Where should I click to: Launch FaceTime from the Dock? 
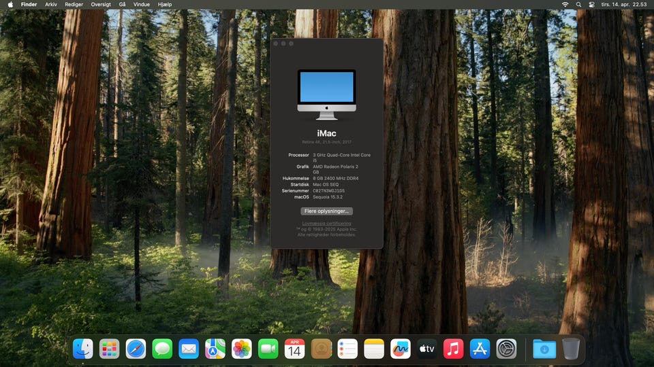tap(268, 349)
